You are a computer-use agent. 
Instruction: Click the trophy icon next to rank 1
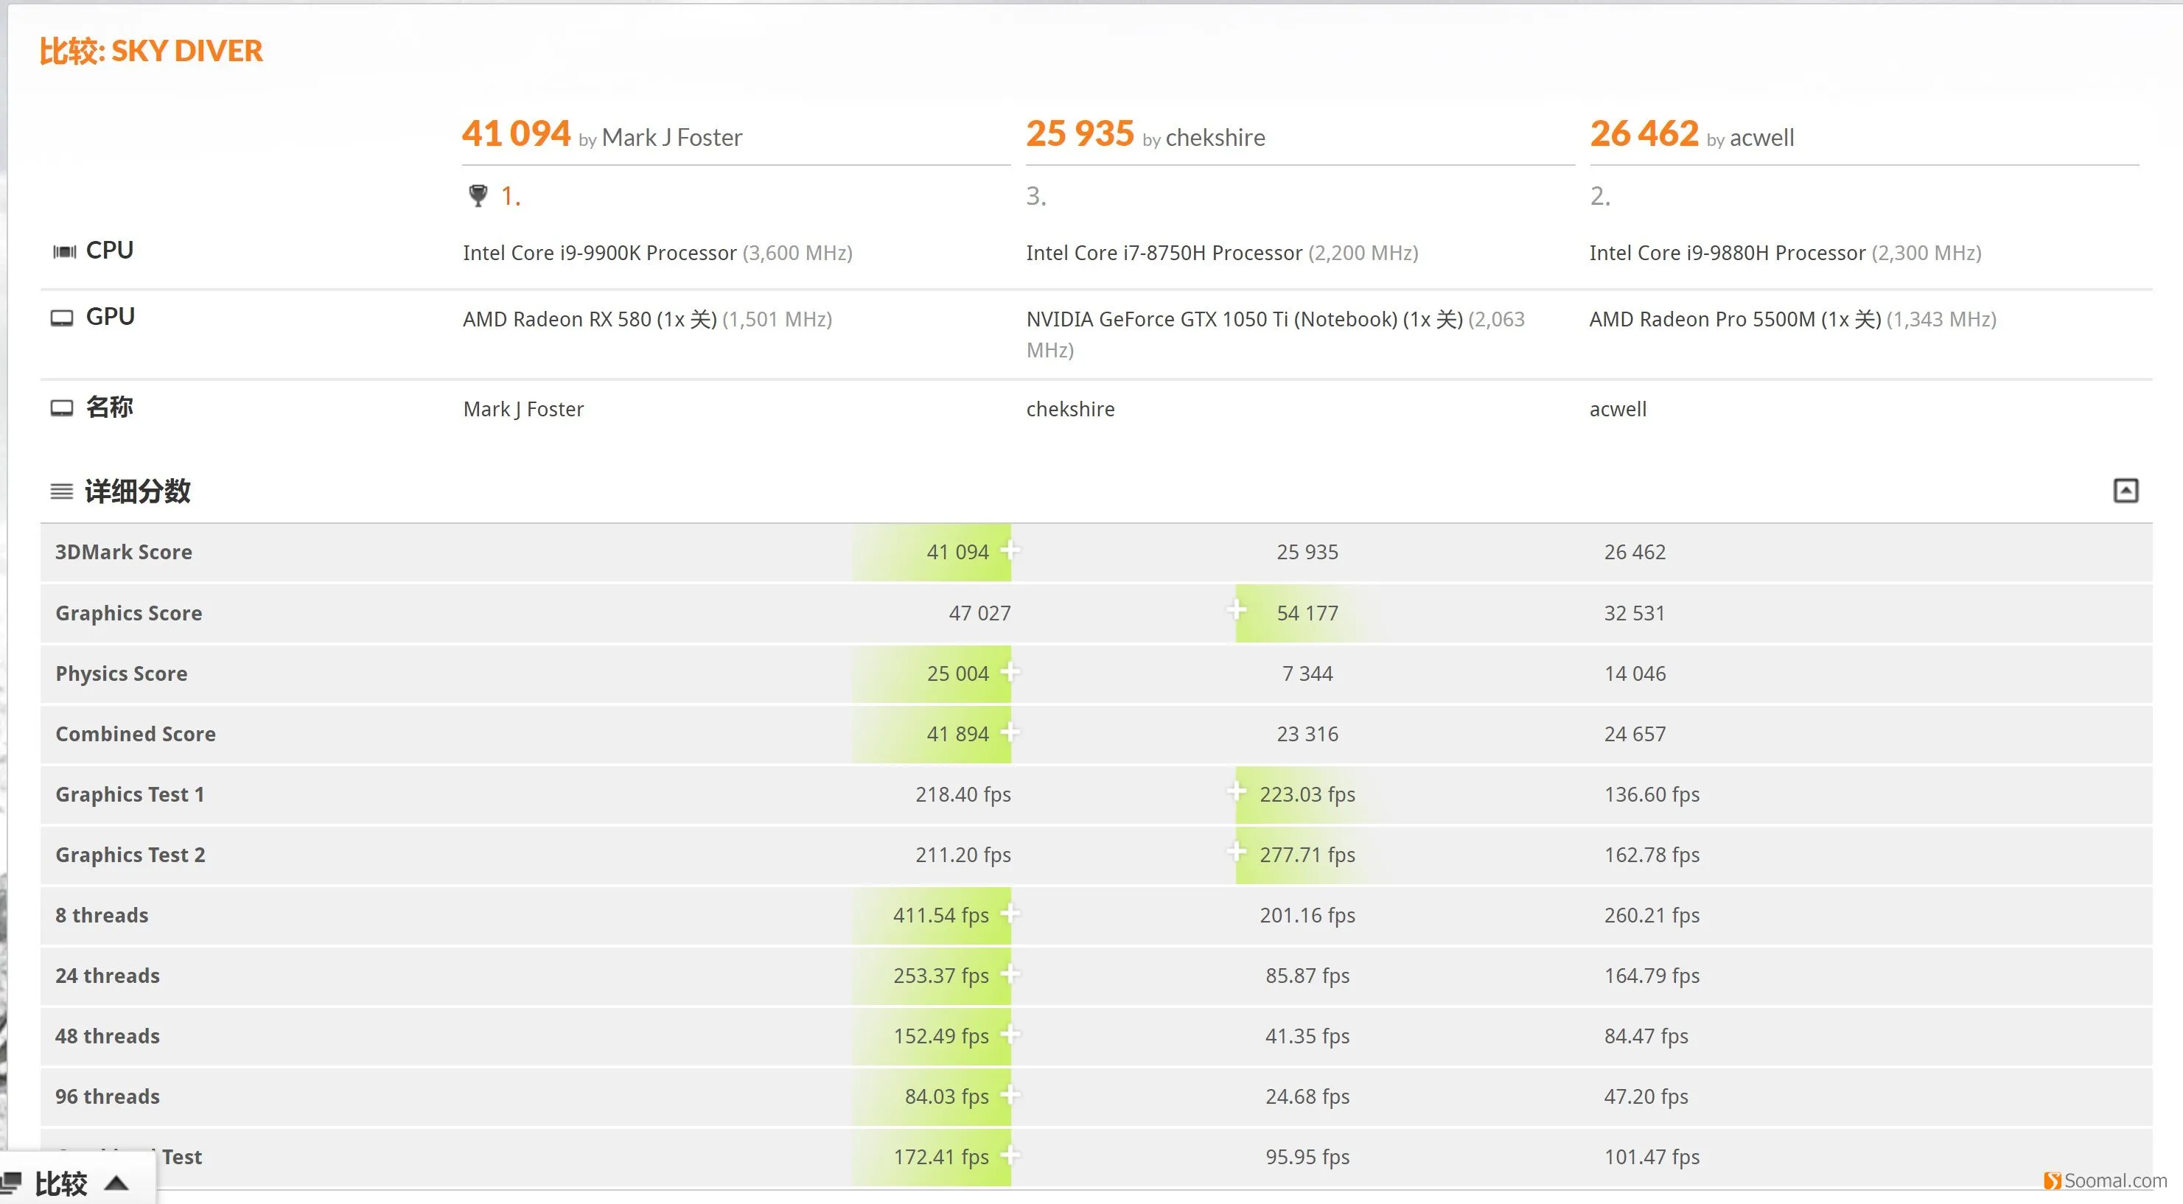pyautogui.click(x=478, y=196)
